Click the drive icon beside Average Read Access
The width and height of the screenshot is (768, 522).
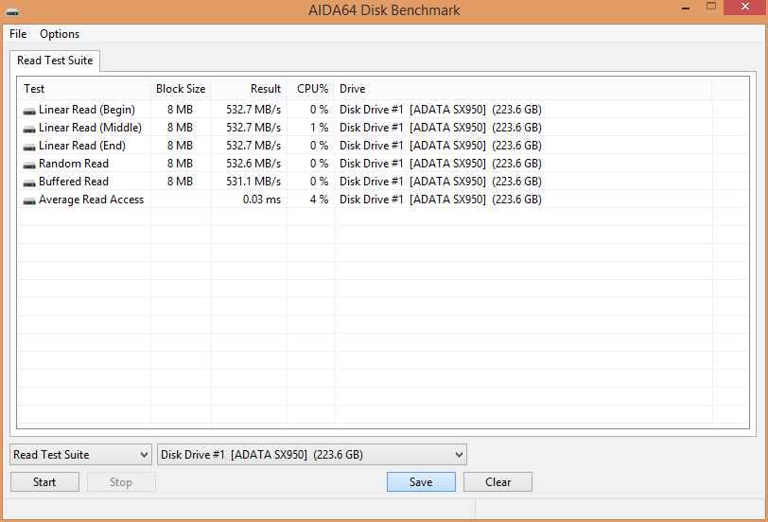tap(29, 200)
